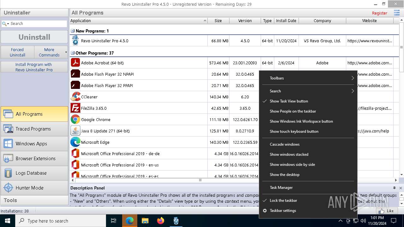The height and width of the screenshot is (227, 404).
Task: Select Hunter Mode
Action: pos(34,188)
